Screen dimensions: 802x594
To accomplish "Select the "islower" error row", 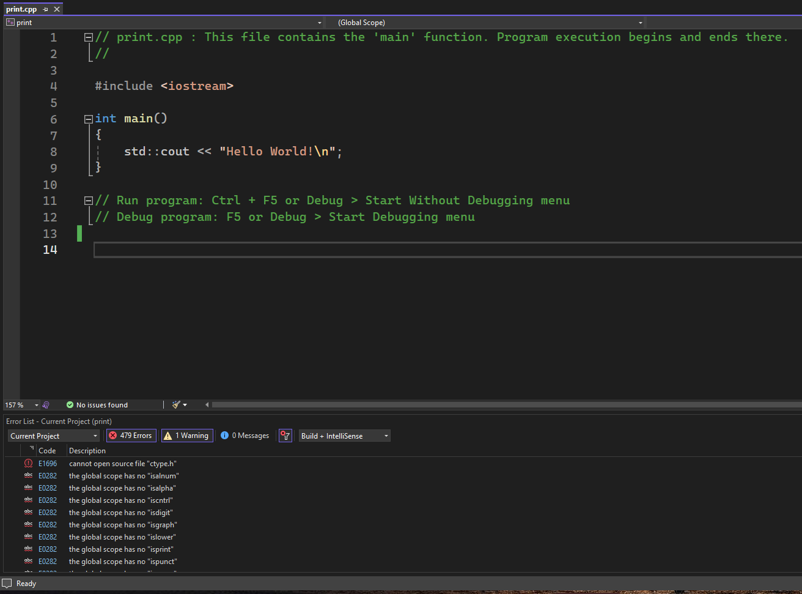I will tap(403, 537).
